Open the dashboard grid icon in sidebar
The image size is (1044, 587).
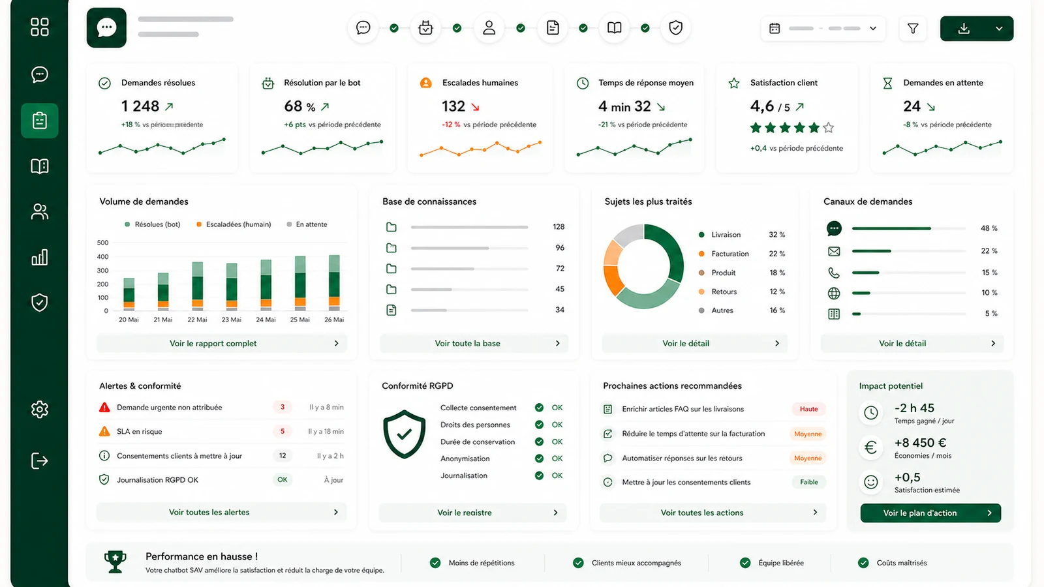point(40,27)
